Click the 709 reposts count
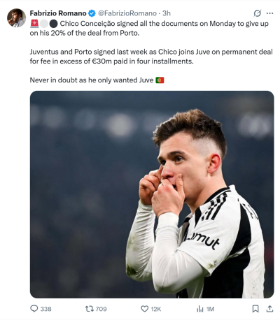Screen dimensions: 280x320 click(x=101, y=309)
